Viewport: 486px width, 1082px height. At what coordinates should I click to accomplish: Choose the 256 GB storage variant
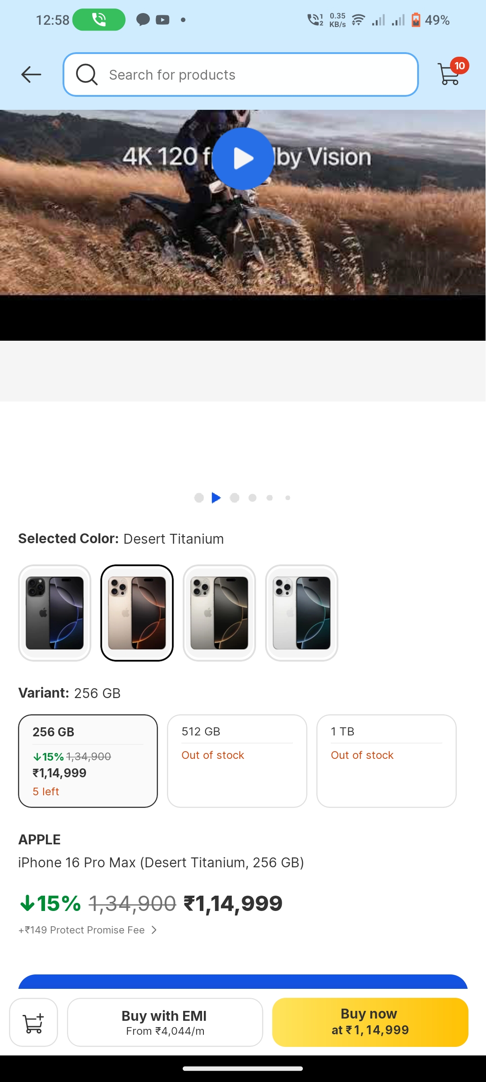(x=88, y=761)
